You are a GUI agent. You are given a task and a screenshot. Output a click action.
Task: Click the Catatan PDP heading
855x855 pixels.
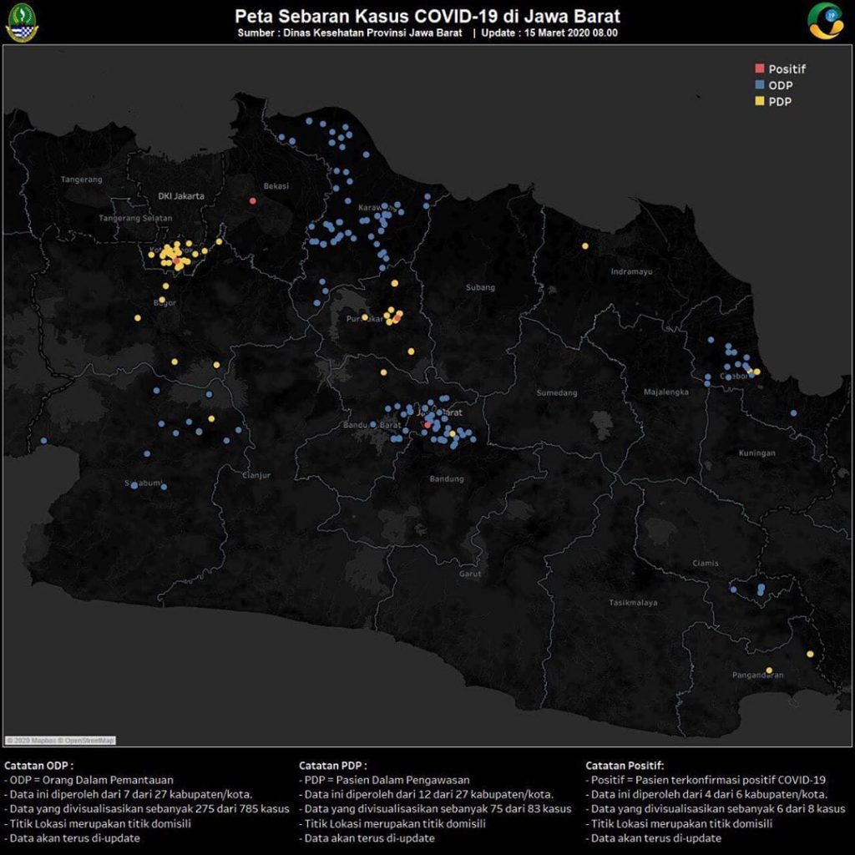tap(332, 766)
